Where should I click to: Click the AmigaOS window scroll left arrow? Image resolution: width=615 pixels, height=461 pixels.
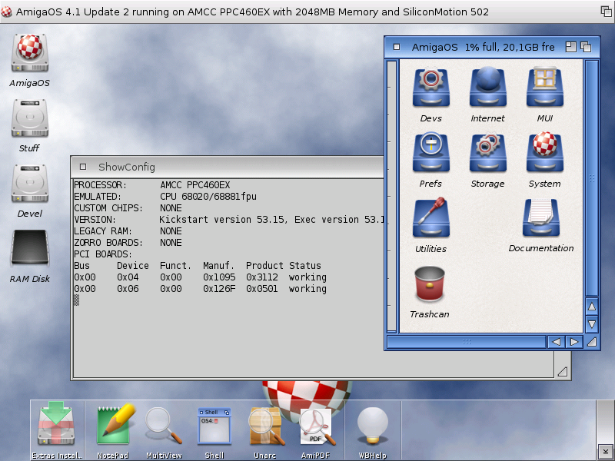556,342
